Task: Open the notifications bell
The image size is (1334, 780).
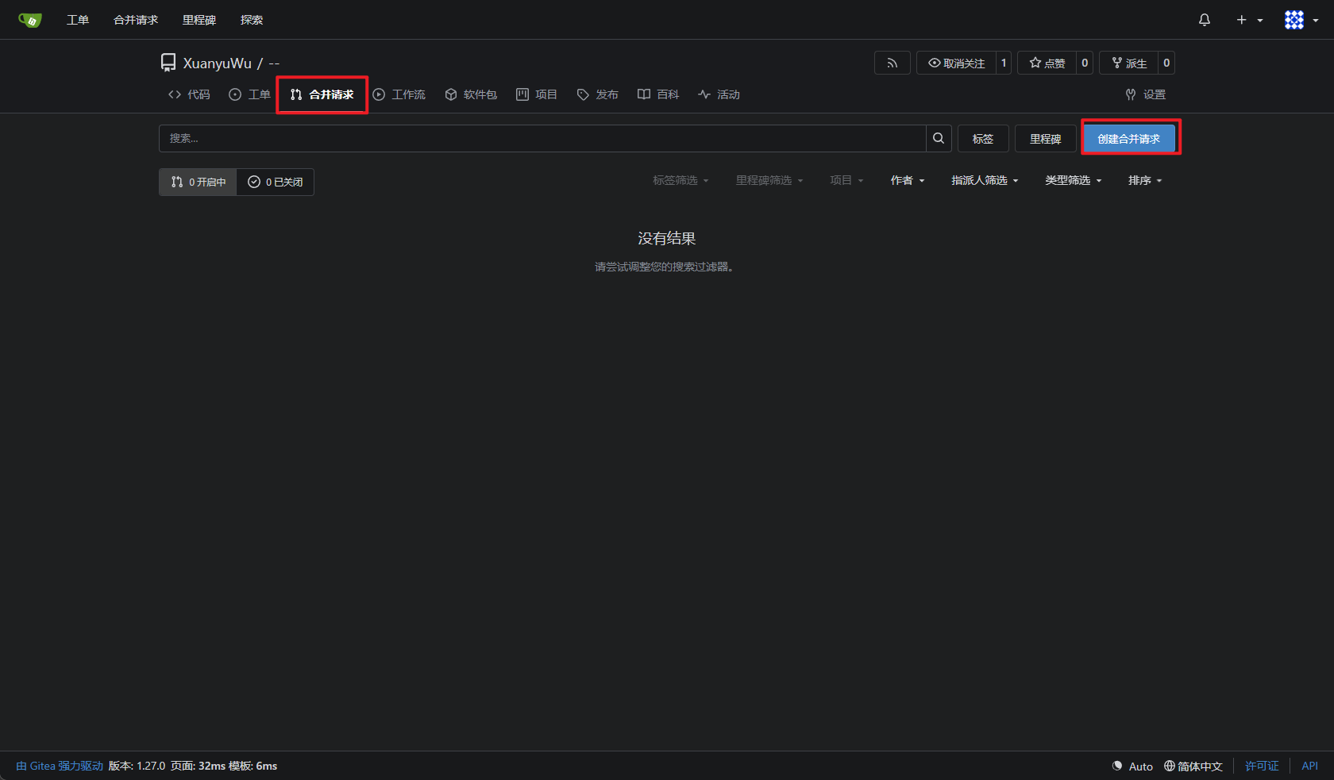Action: click(1204, 20)
